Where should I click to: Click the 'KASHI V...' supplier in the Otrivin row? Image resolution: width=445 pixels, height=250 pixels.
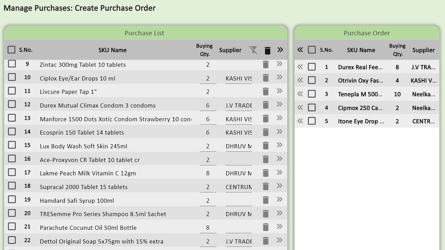pyautogui.click(x=424, y=80)
